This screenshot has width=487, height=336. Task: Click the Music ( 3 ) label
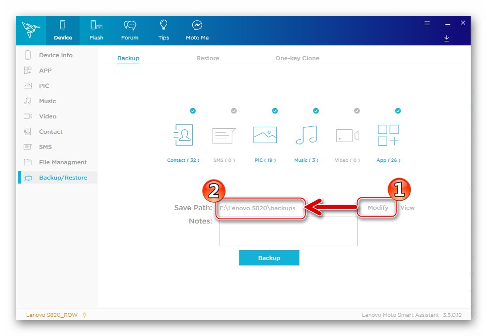point(306,160)
